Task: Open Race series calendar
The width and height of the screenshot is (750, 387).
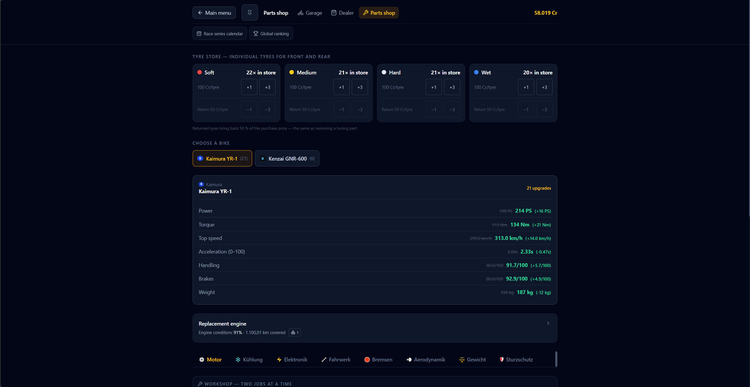Action: click(220, 34)
